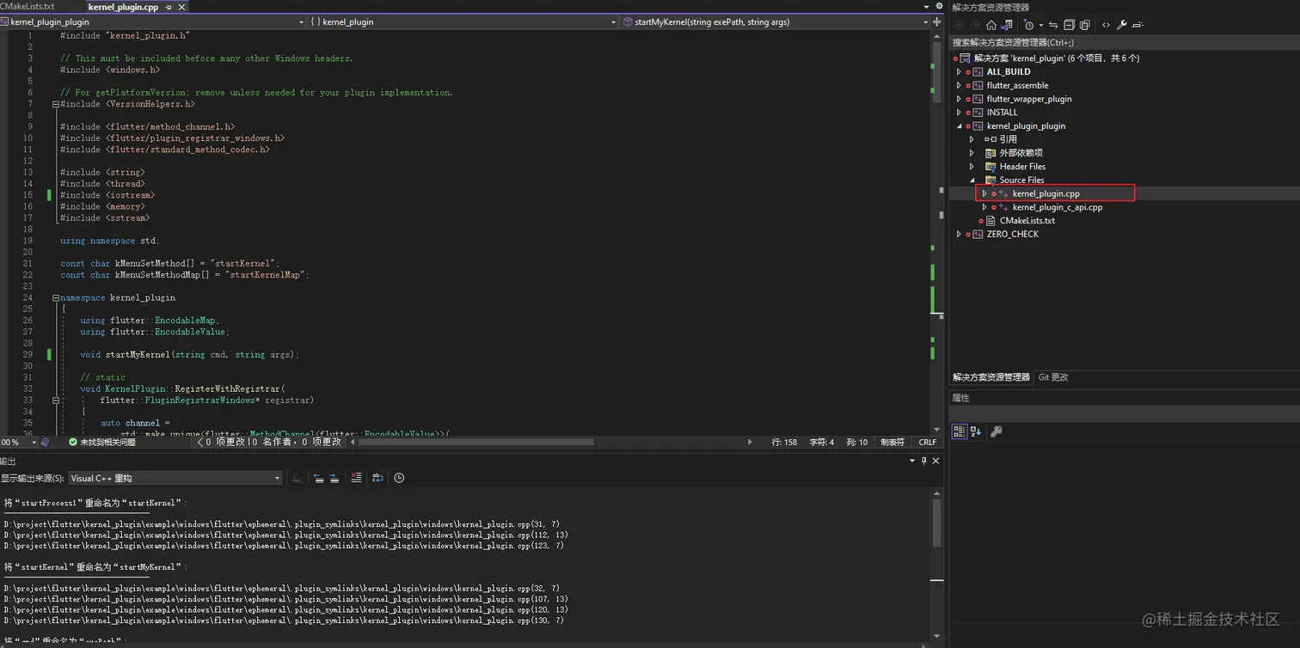This screenshot has width=1300, height=648.
Task: Click the property pages wrench in Properties panel
Action: tap(996, 431)
